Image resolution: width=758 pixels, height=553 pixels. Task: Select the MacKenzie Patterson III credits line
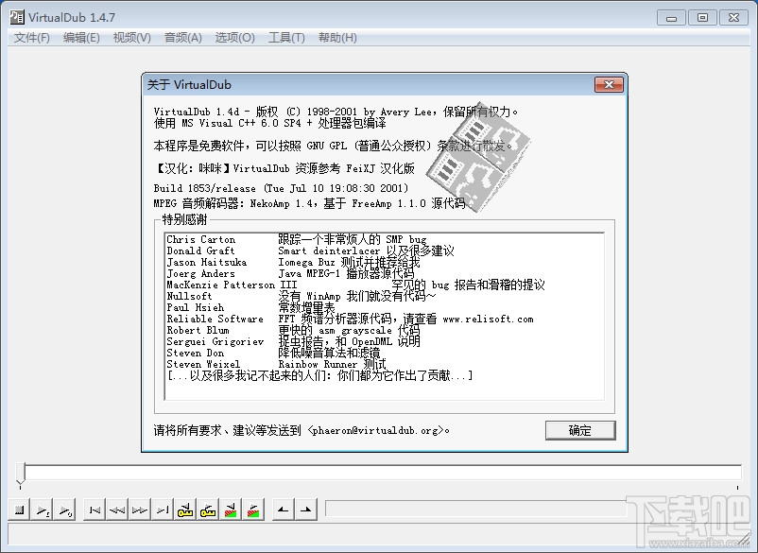(x=355, y=285)
